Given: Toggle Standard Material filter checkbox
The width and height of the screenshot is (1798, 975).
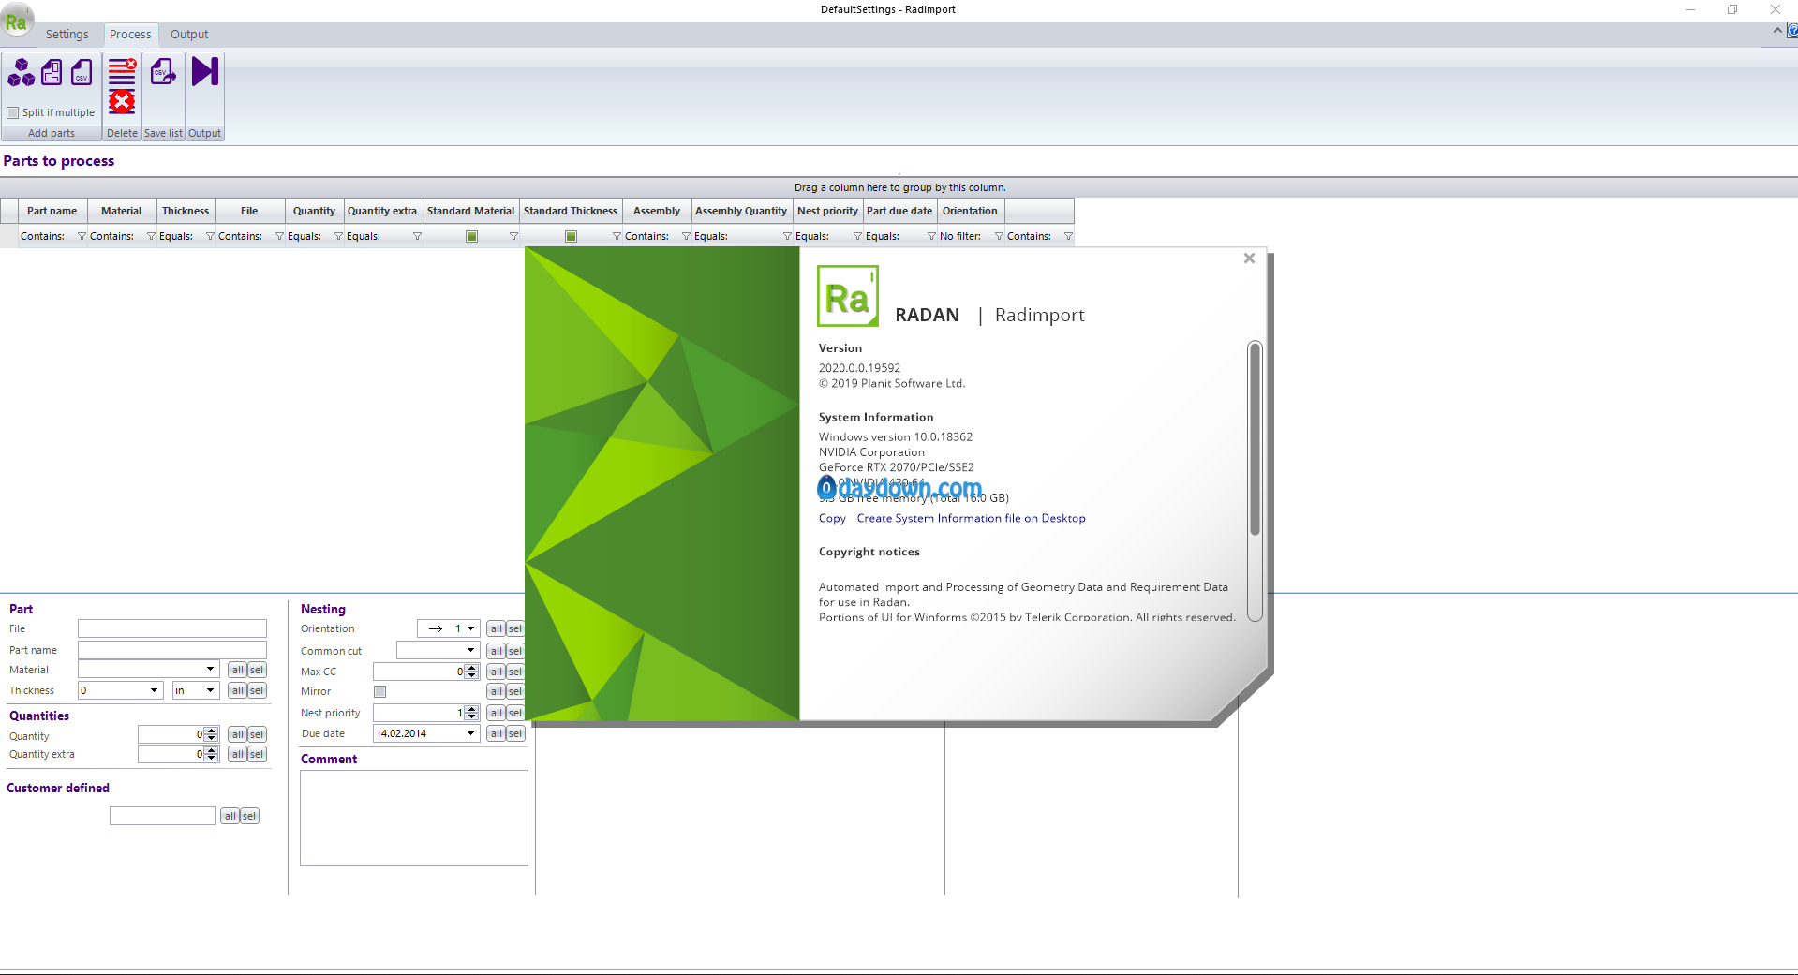Looking at the screenshot, I should tap(472, 236).
